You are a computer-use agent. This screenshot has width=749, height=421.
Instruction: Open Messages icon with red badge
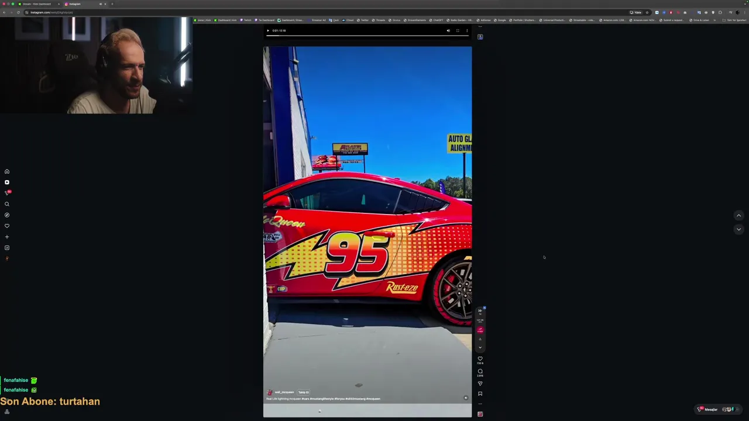(x=7, y=193)
